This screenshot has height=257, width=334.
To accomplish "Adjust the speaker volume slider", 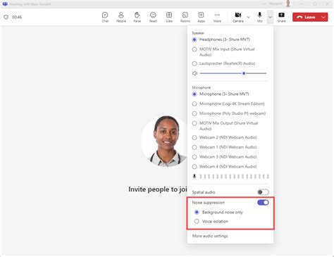I will tap(233, 73).
